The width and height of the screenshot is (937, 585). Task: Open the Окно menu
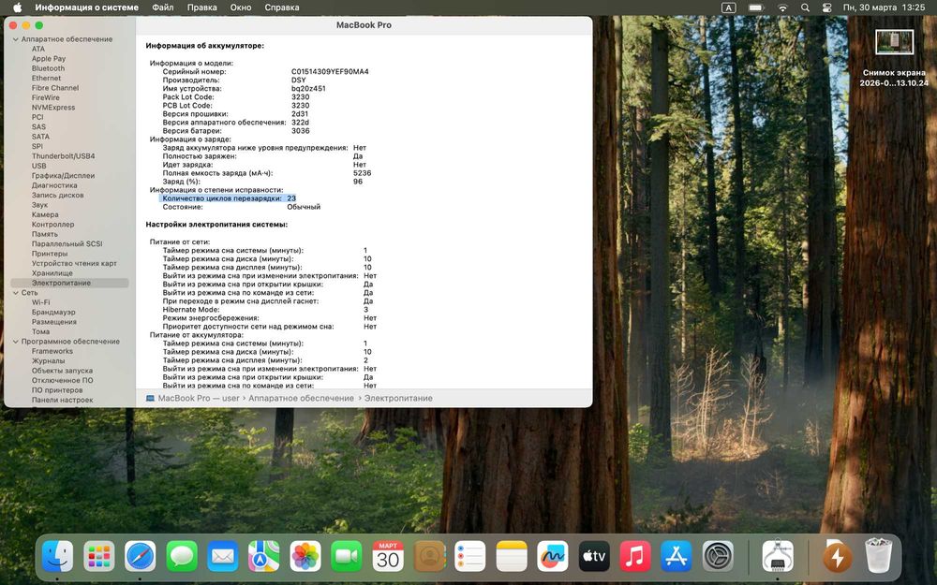coord(240,7)
